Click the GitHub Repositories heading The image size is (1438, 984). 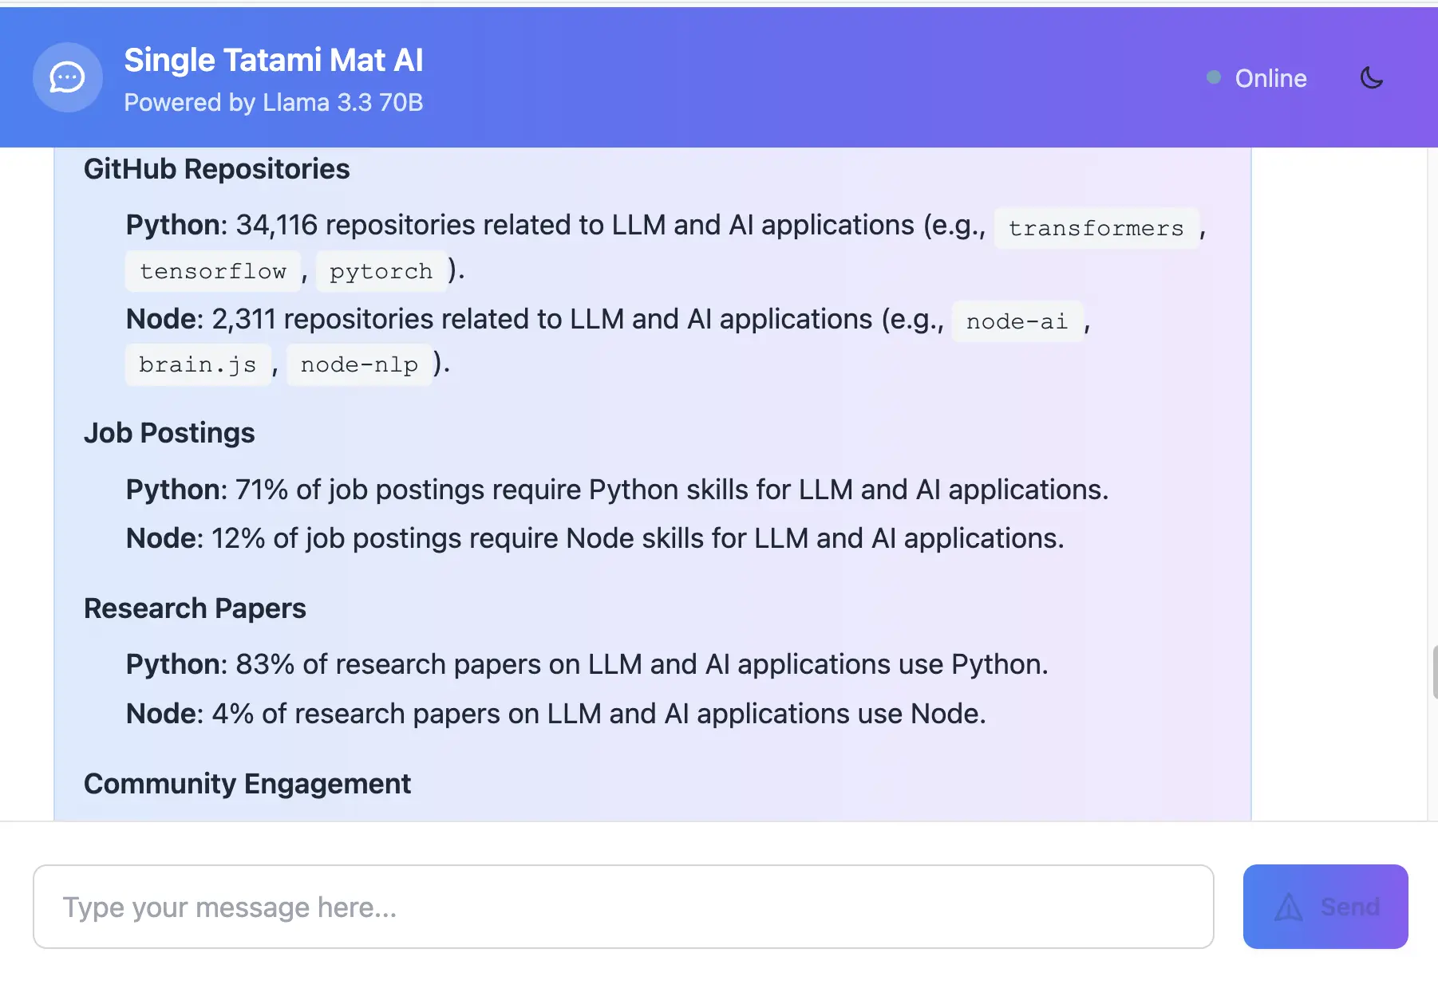(217, 169)
